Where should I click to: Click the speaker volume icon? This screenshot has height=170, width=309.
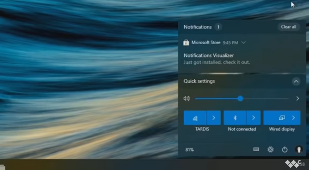click(187, 99)
